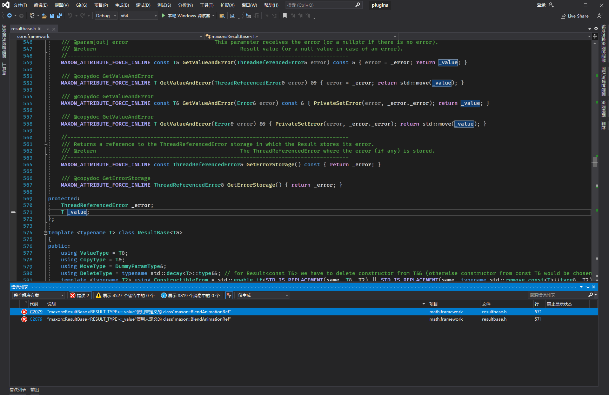
Task: Start the local Windows debugger play icon
Action: (163, 15)
